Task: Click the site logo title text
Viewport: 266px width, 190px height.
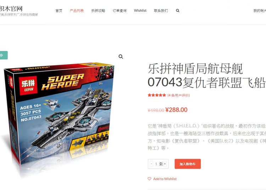Action: [x=11, y=9]
